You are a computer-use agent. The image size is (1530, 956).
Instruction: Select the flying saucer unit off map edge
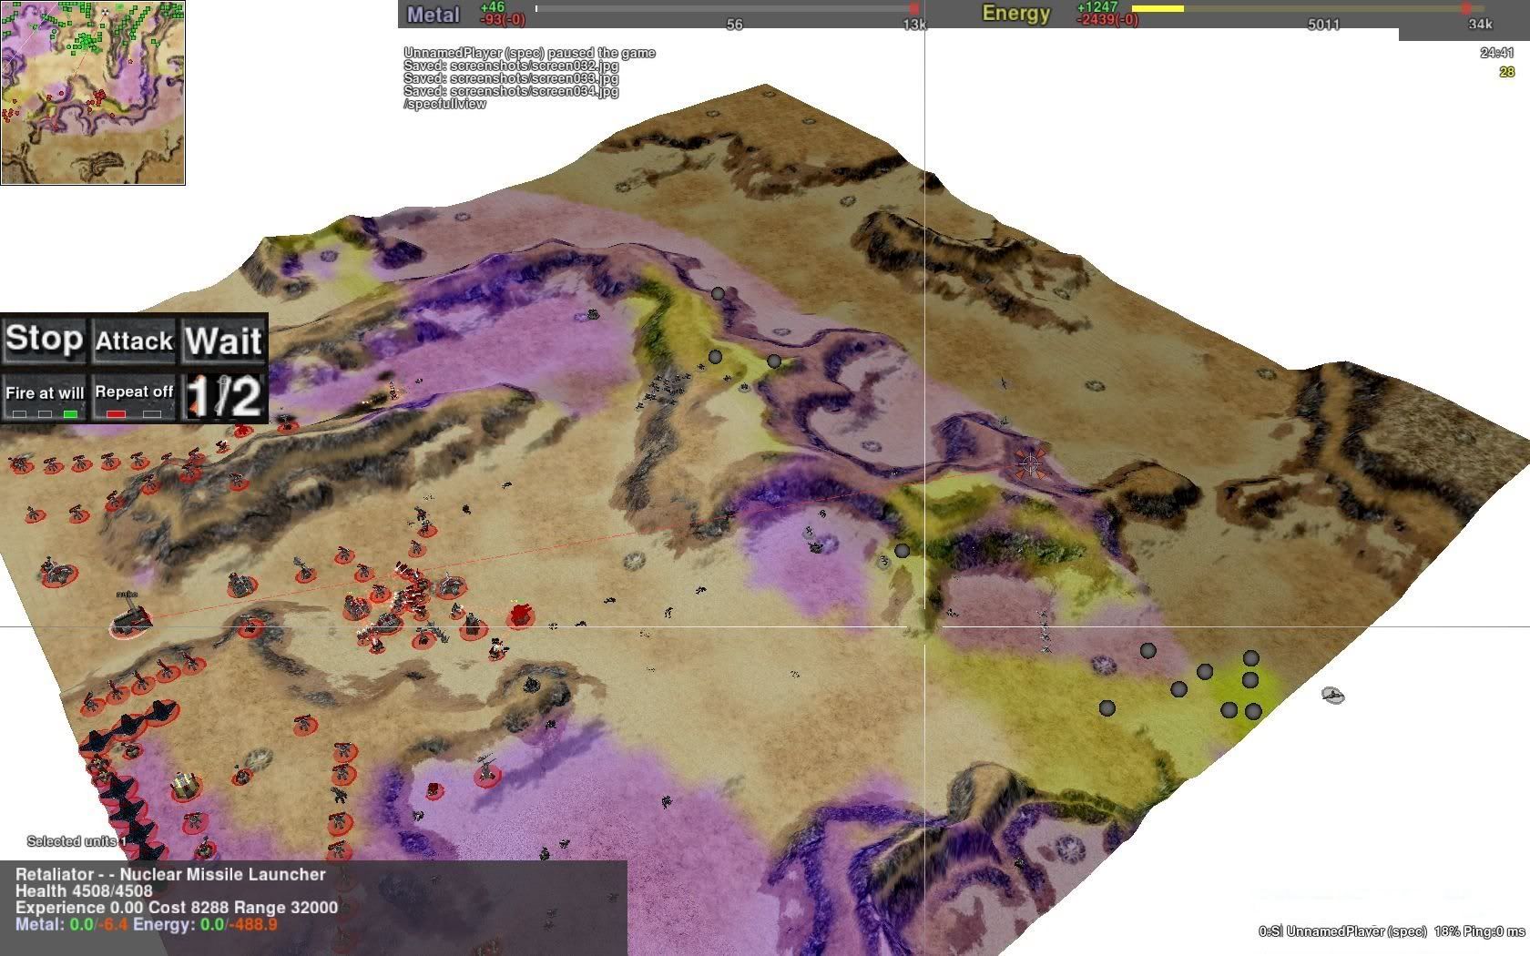click(x=1332, y=696)
